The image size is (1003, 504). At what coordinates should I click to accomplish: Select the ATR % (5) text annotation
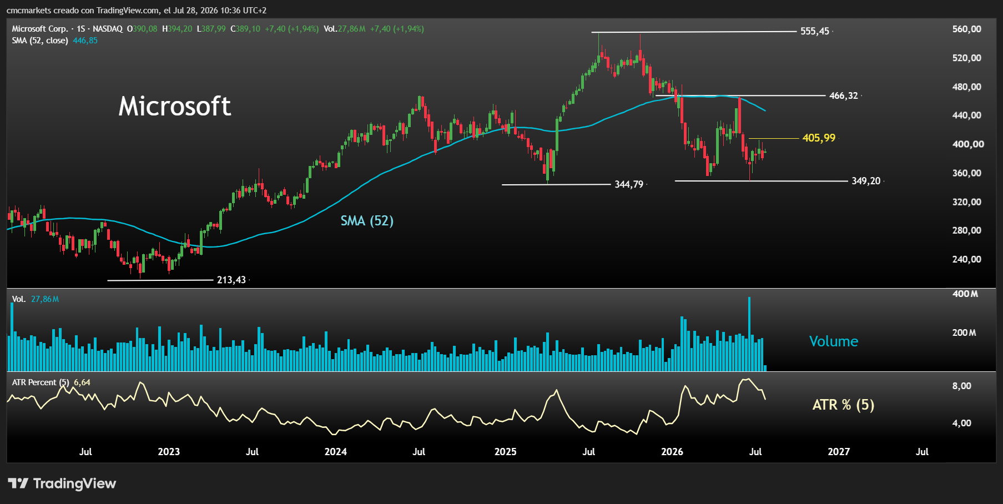click(843, 405)
